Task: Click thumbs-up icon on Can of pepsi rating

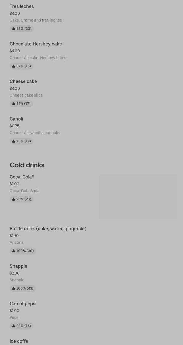Action: 14,326
